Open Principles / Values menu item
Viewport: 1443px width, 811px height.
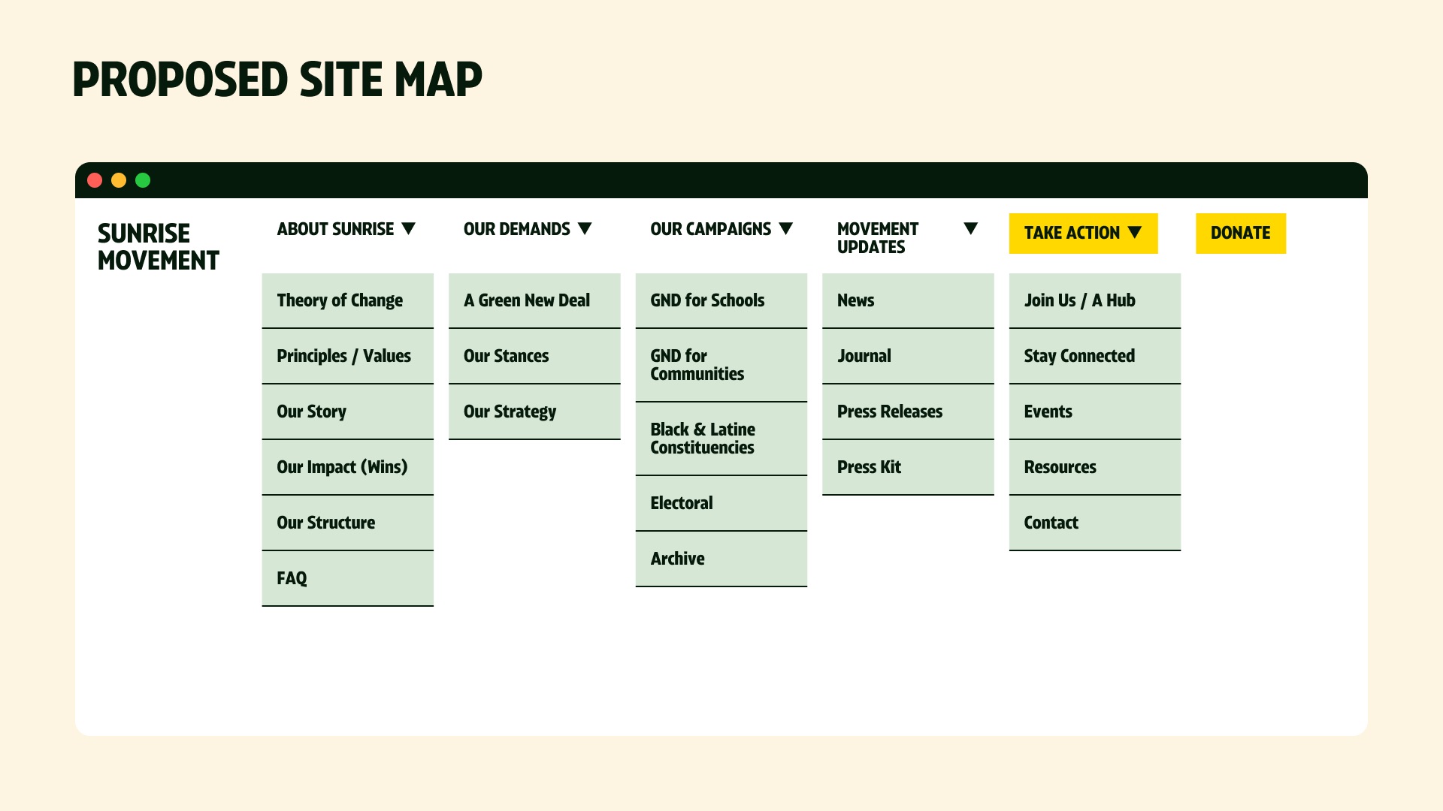[347, 356]
